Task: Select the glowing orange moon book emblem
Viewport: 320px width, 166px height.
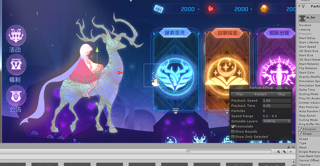Action: (227, 77)
